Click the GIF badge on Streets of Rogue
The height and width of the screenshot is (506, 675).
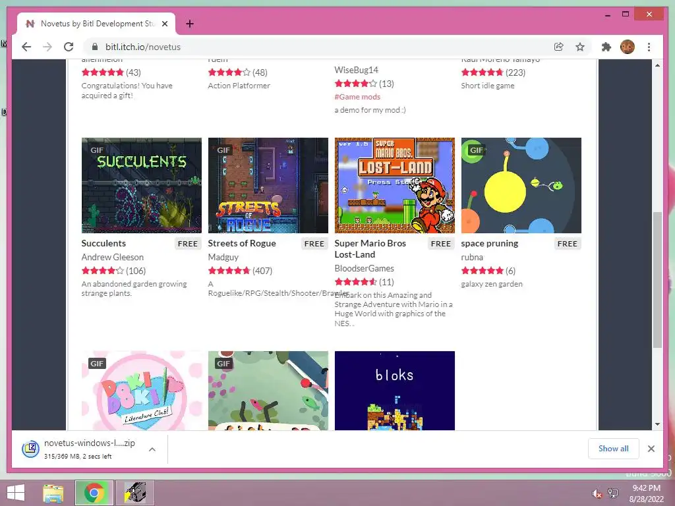coord(223,150)
